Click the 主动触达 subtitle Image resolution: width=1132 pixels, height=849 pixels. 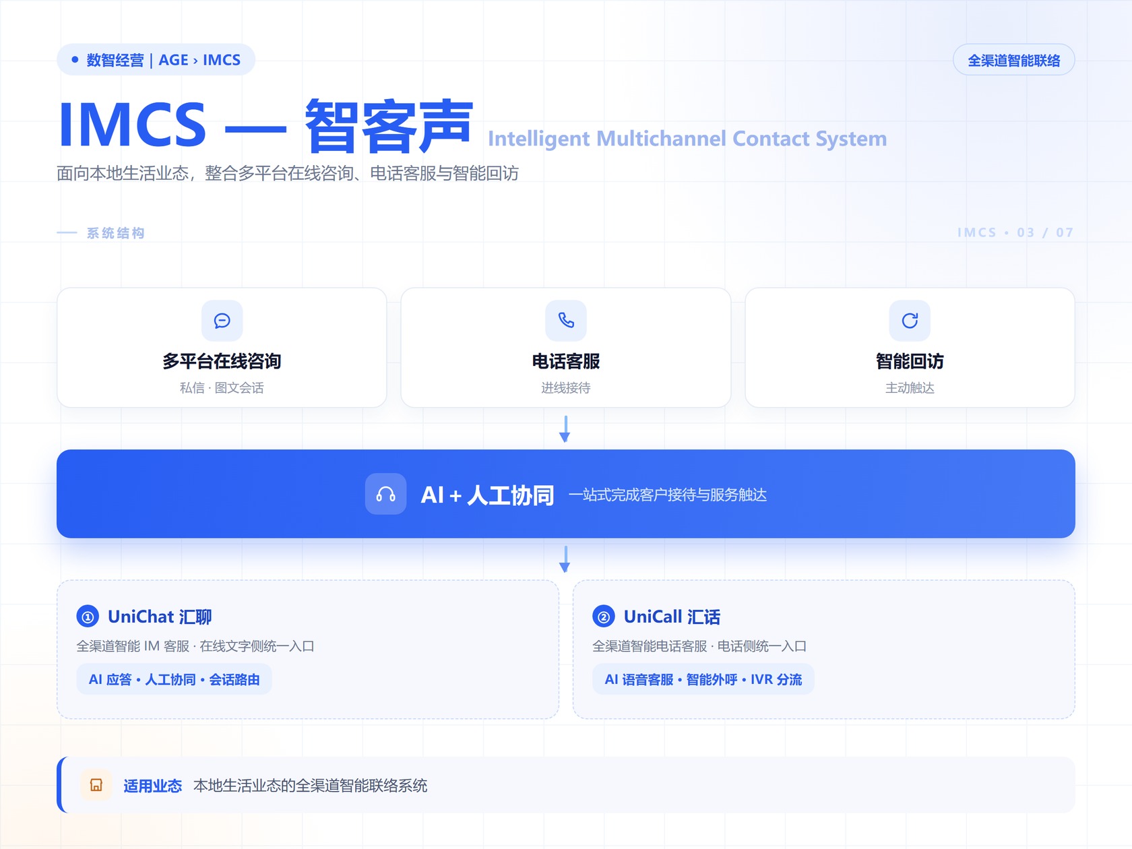coord(910,387)
